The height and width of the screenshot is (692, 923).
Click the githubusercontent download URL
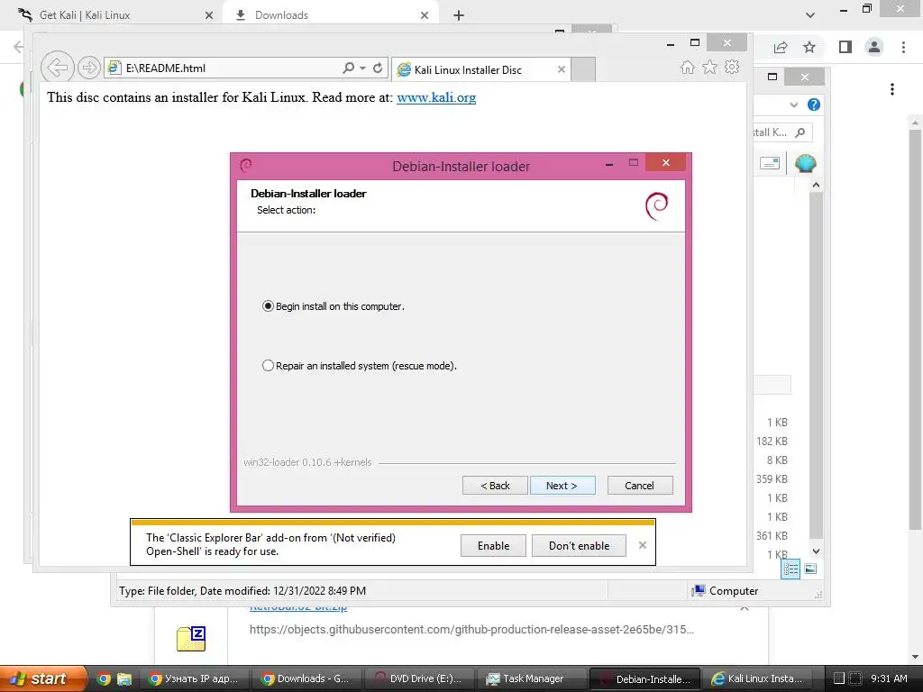point(471,629)
